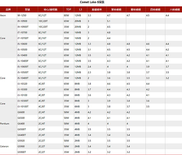Click 3.2 in the i5-10400T row
Image resolution: width=182 pixels, height=155 pixels.
coord(167,78)
